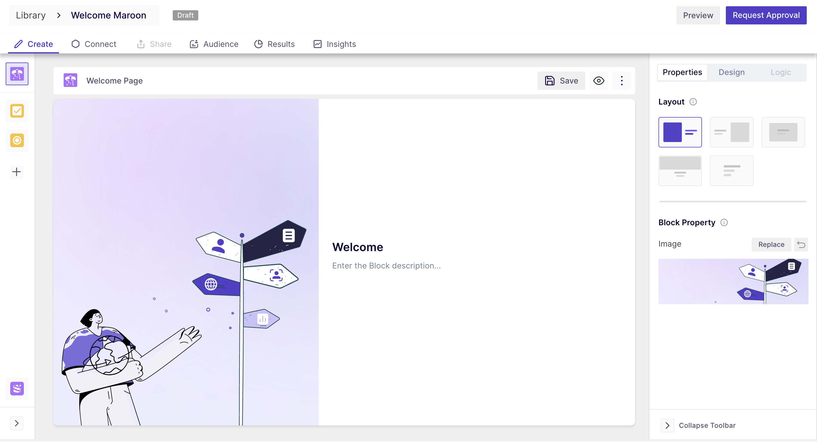The width and height of the screenshot is (817, 442).
Task: Click the welcome illustration image on canvas
Action: 186,262
